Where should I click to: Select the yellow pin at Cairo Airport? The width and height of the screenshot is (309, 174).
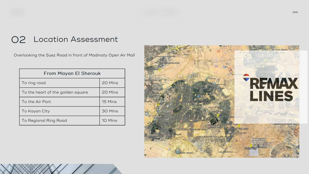pyautogui.click(x=160, y=70)
